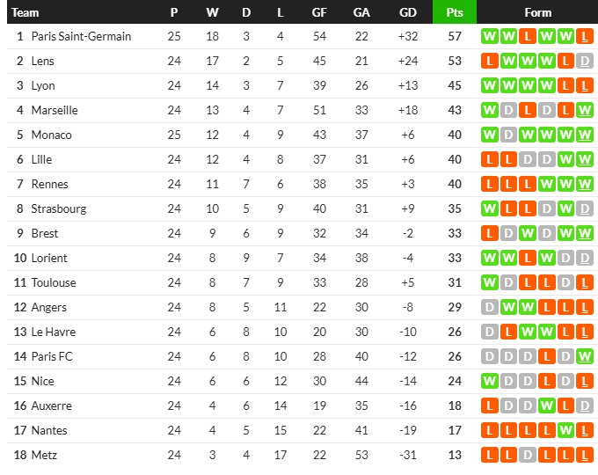The image size is (598, 475).
Task: Open the Lens team link
Action: (44, 62)
